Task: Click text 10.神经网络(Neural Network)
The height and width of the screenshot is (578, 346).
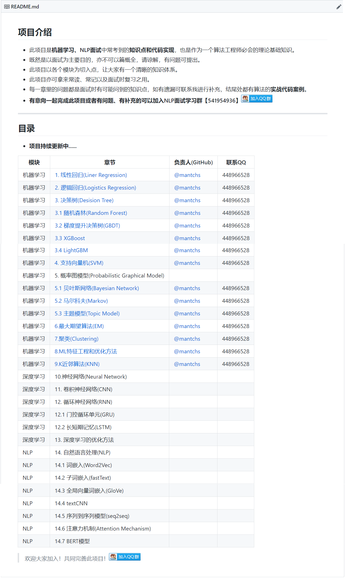Action: point(91,377)
